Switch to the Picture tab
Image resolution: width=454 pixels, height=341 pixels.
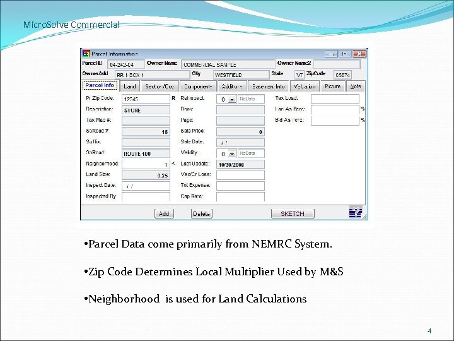pos(332,86)
